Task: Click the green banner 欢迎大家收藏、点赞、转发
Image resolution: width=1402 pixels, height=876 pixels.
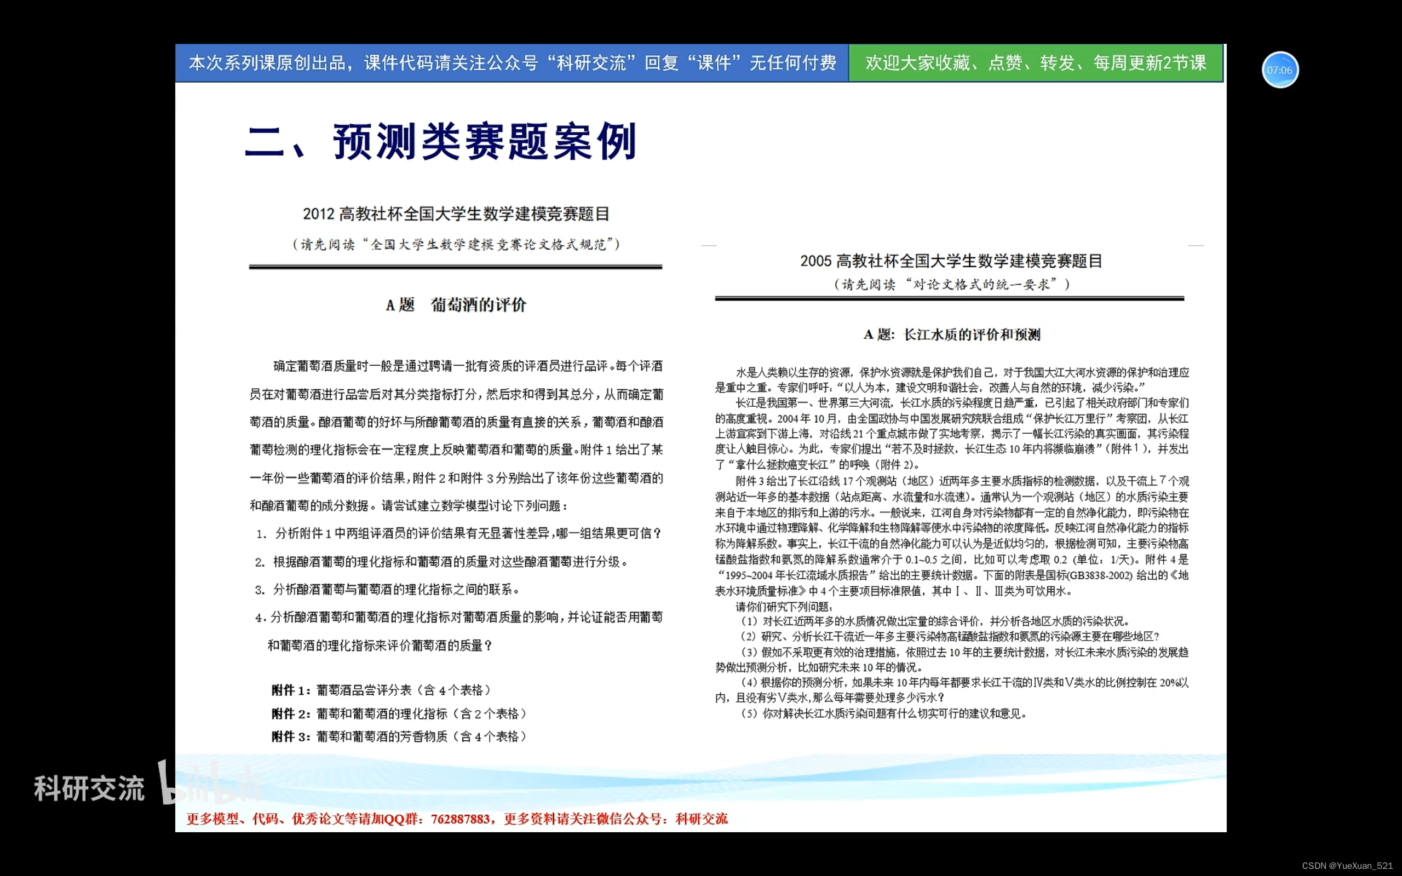Action: (1035, 62)
